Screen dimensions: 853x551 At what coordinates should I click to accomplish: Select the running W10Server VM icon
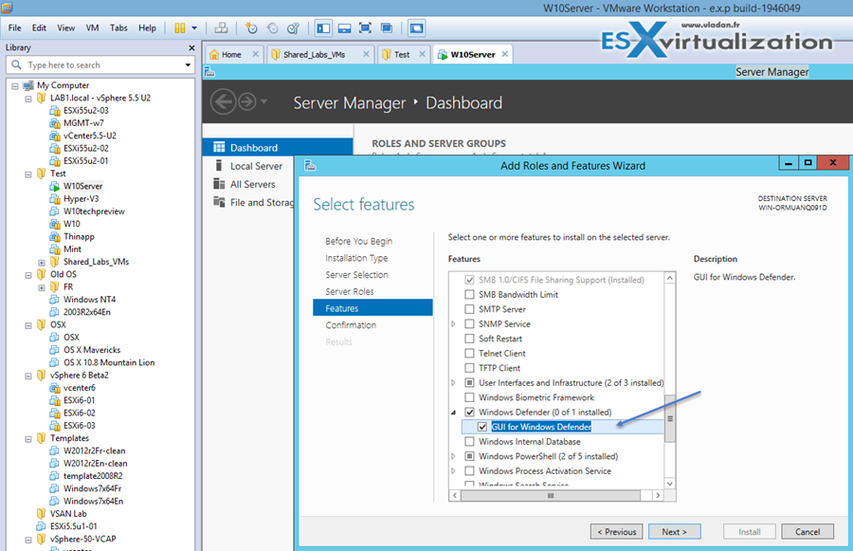click(x=54, y=186)
